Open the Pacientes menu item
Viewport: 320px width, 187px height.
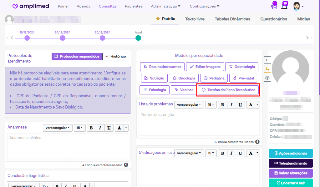[x=134, y=6]
